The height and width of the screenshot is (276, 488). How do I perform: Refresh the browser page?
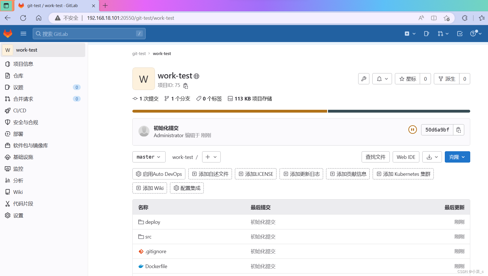tap(23, 18)
